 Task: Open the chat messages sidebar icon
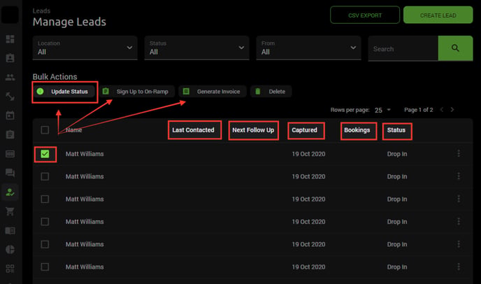click(10, 173)
